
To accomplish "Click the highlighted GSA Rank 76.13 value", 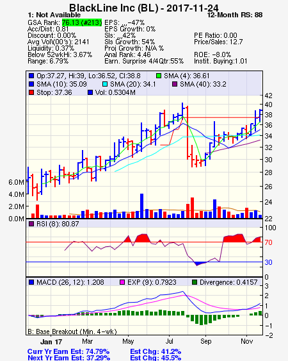I will (82, 22).
